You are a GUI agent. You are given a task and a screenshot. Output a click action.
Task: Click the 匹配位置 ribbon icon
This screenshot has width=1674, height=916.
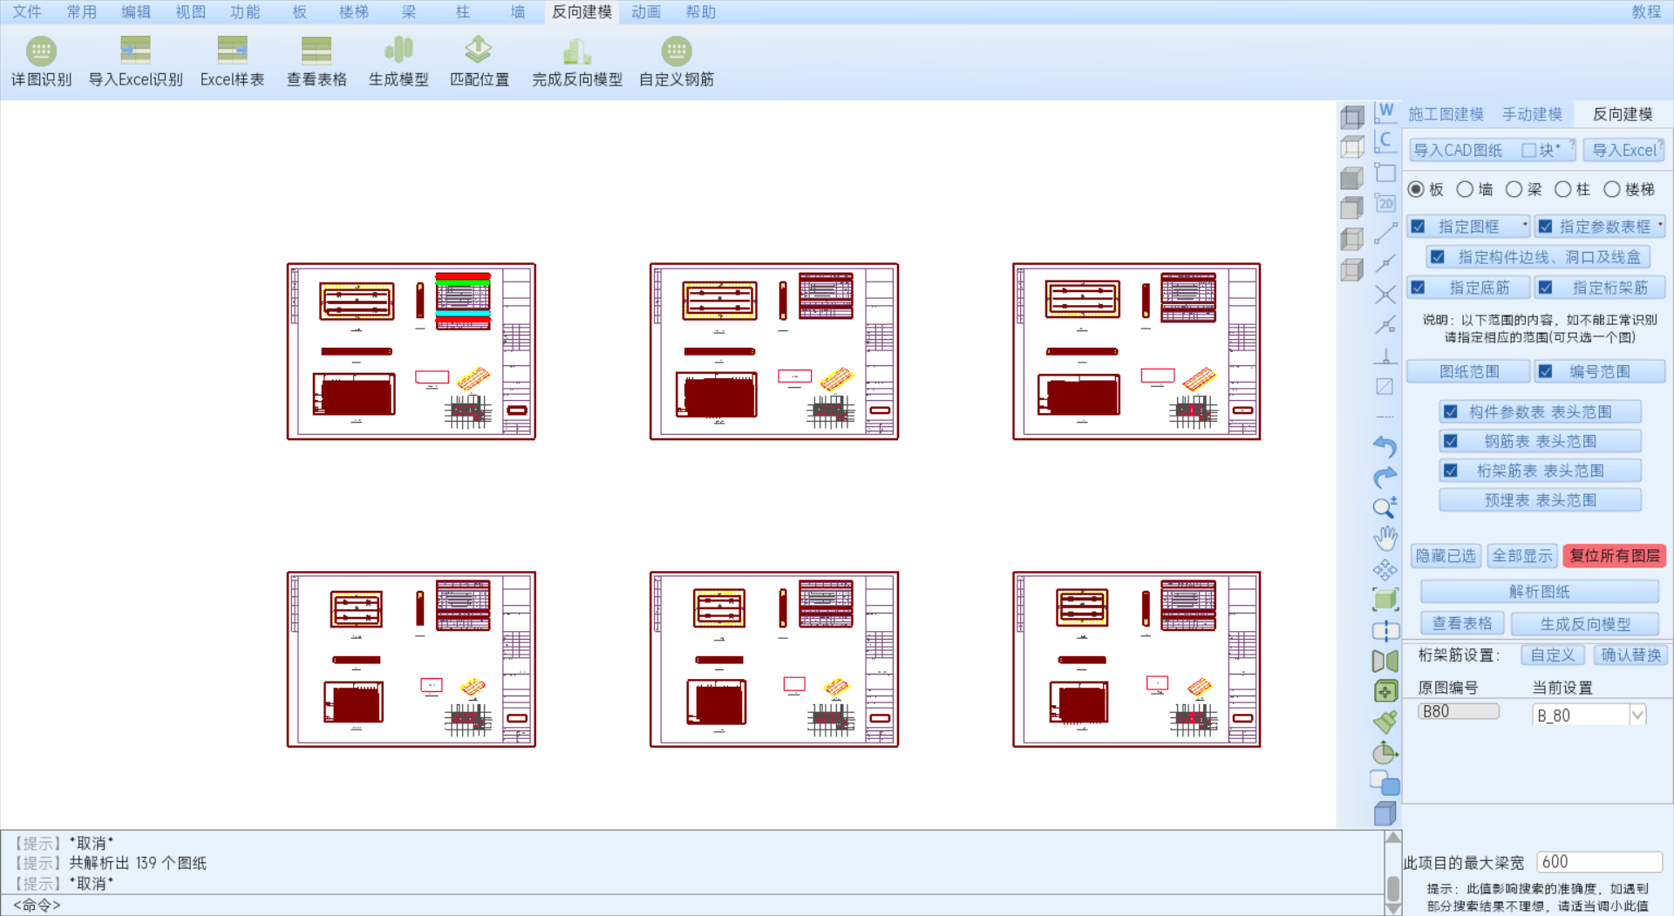479,51
